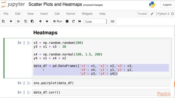Click the "'y3': y3, 'y4': y4})" line
Viewport: 175px width, 98px height.
pyautogui.click(x=99, y=74)
